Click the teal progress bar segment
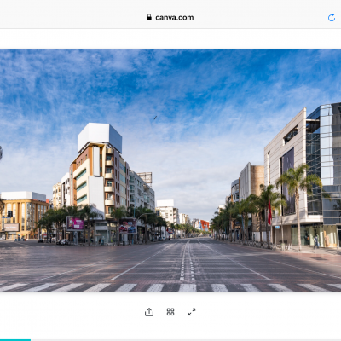 point(15,340)
